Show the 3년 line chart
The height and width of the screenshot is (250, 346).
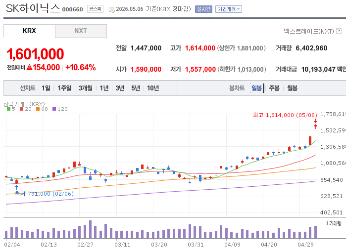coord(120,88)
